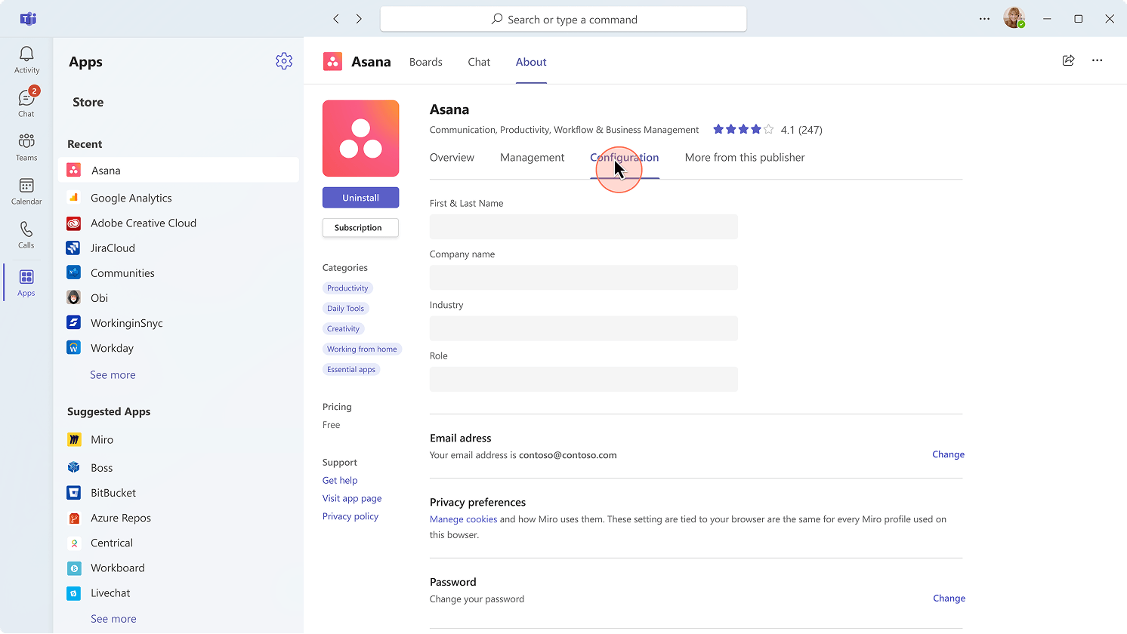The image size is (1127, 634).
Task: Click the Company name input field
Action: 583,278
